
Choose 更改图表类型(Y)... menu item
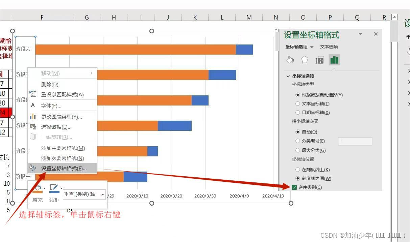(62, 117)
